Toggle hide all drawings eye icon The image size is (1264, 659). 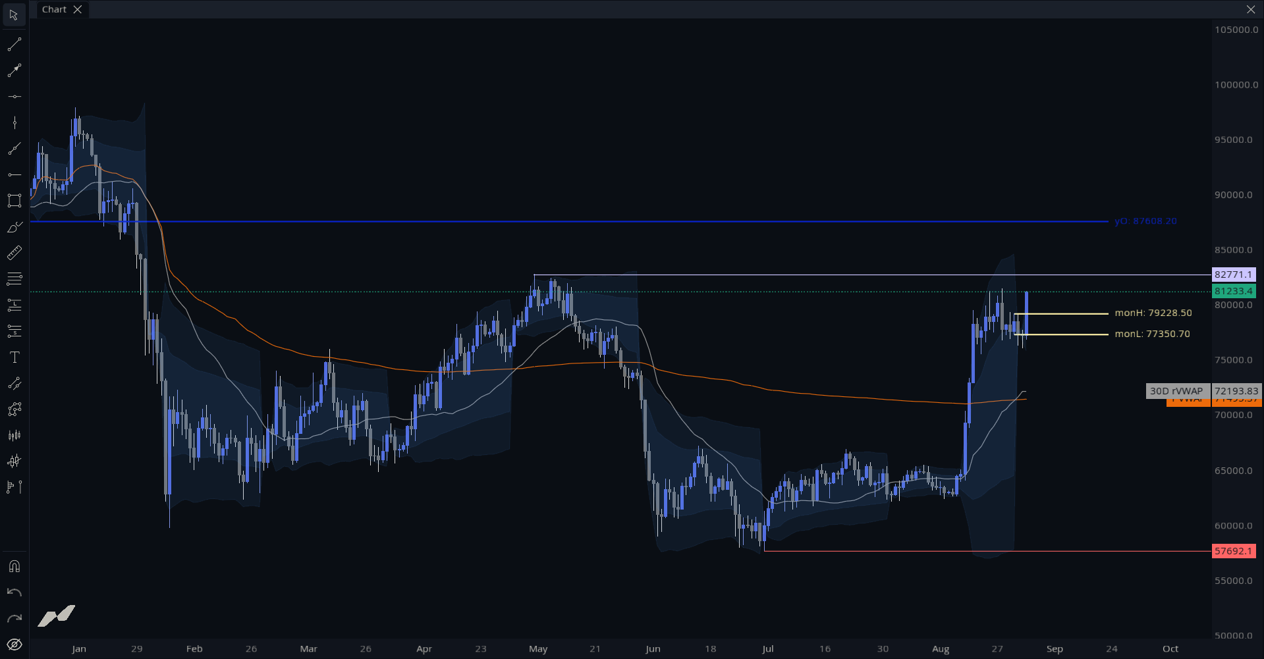pos(14,645)
